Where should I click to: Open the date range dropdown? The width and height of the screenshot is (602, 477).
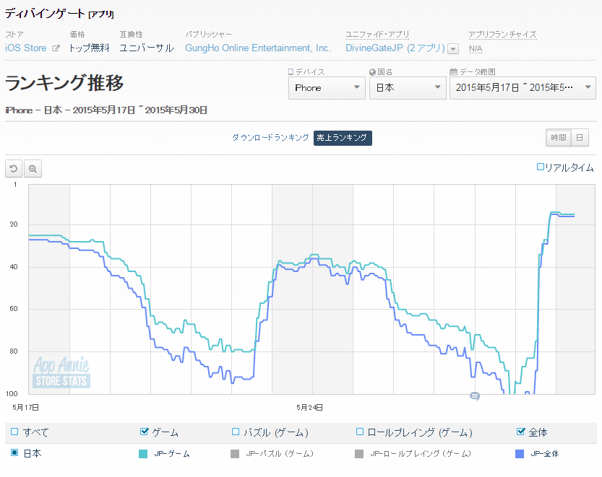pyautogui.click(x=523, y=88)
